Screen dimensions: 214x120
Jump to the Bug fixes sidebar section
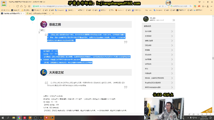point(158,83)
